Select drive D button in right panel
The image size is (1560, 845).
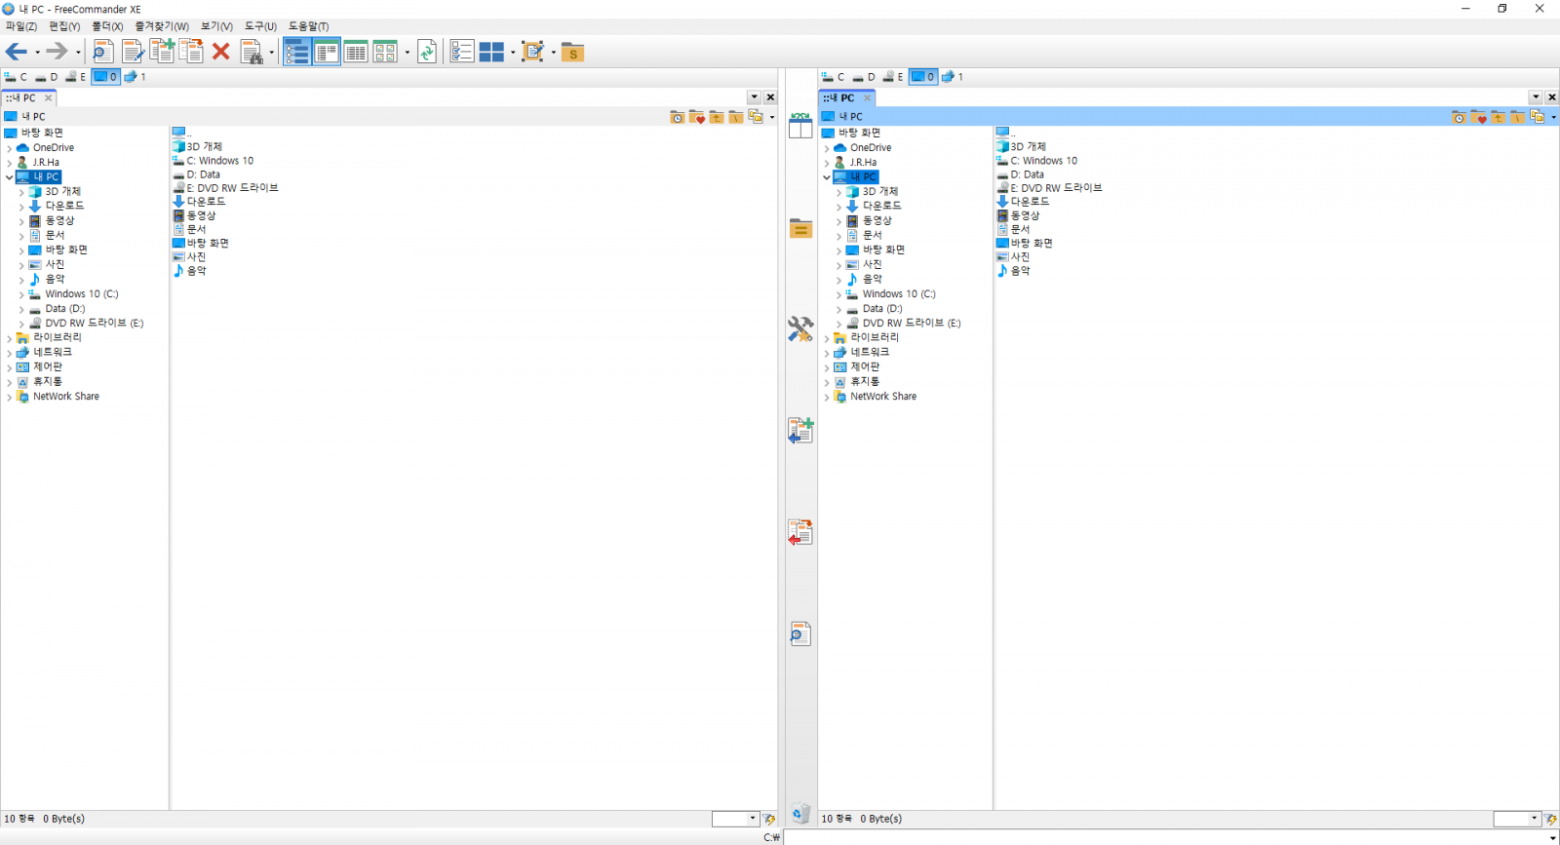click(x=865, y=77)
